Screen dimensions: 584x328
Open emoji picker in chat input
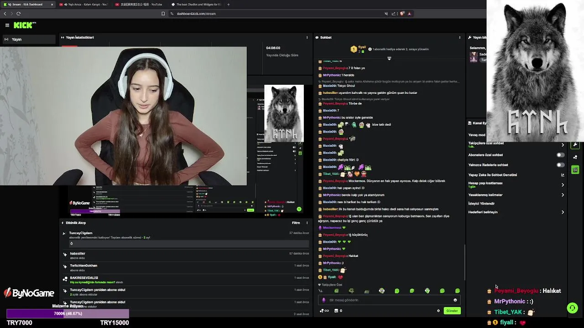(455, 300)
